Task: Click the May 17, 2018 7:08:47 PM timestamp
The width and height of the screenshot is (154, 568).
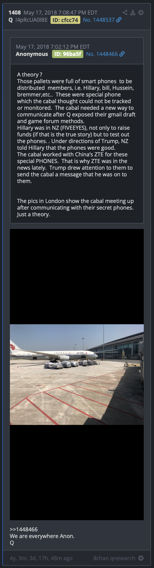Action: [x=60, y=13]
